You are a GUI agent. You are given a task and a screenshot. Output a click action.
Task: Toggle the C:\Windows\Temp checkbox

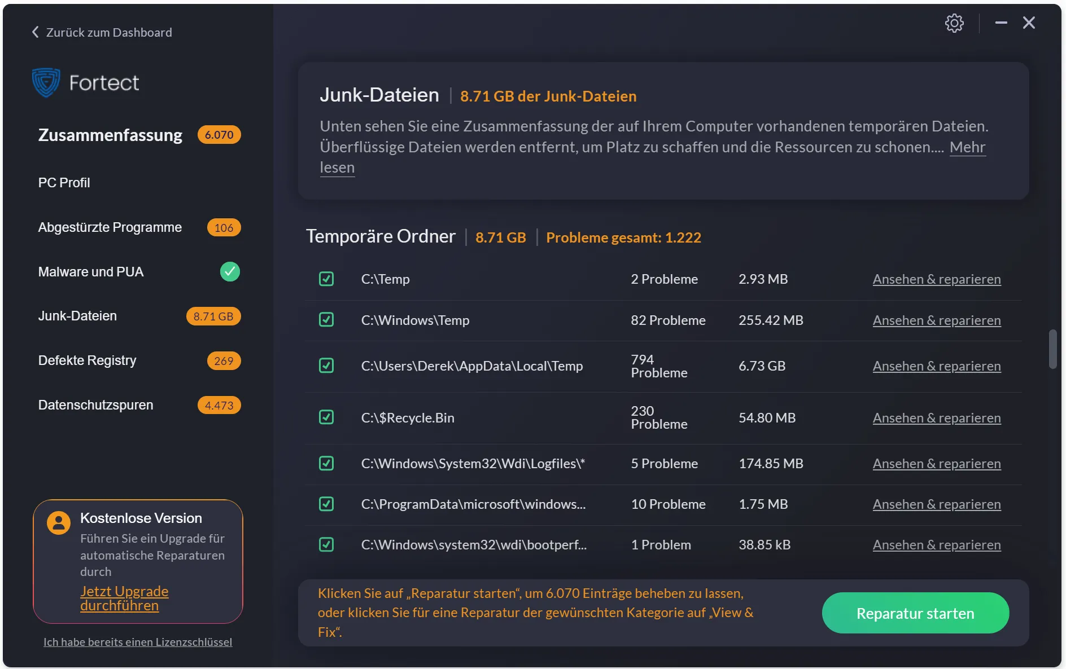click(x=326, y=320)
